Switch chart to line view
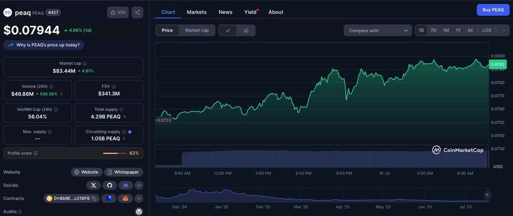The image size is (513, 216). tap(228, 30)
